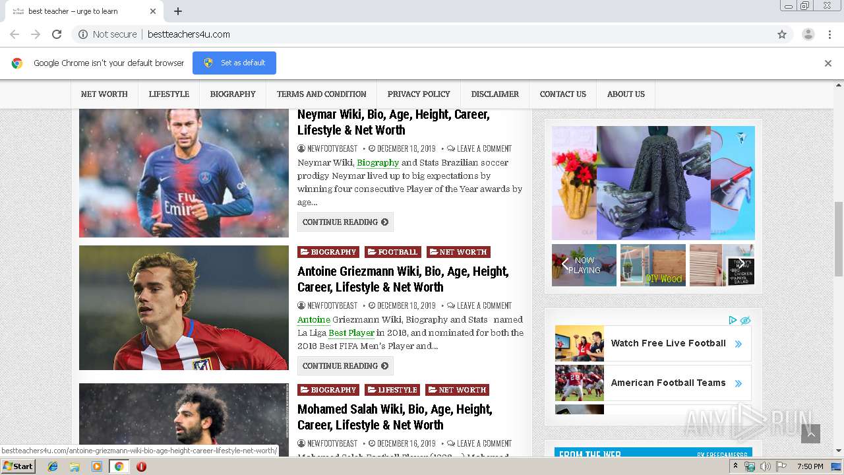Screen dimensions: 844x475
Task: Show previous video in playlist carousel
Action: click(564, 263)
